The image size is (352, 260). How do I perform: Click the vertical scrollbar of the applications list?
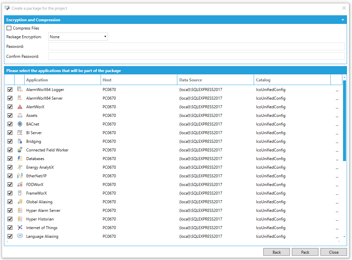tap(344, 120)
